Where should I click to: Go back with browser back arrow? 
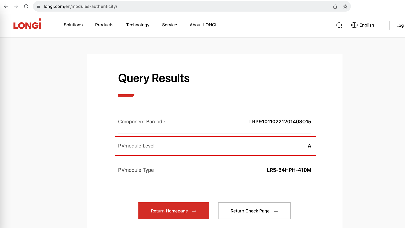(6, 6)
